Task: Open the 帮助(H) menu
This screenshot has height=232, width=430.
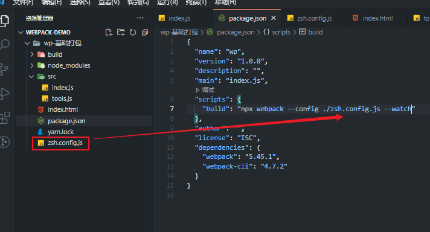Action: (225, 3)
